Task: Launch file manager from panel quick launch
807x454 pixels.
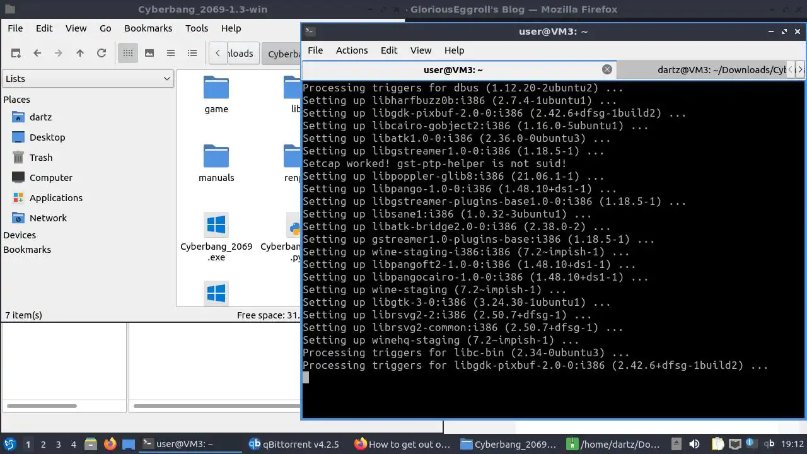Action: tap(90, 444)
